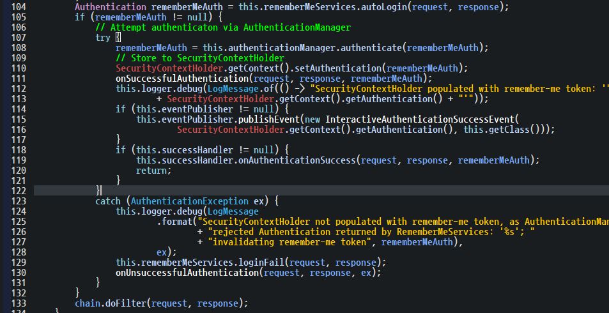Click 'loginFail' on line 129
This screenshot has width=609, height=313.
tap(261, 263)
